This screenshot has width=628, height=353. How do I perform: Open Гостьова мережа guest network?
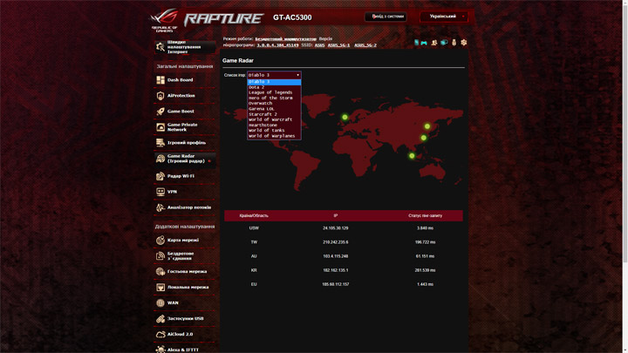[x=185, y=271]
